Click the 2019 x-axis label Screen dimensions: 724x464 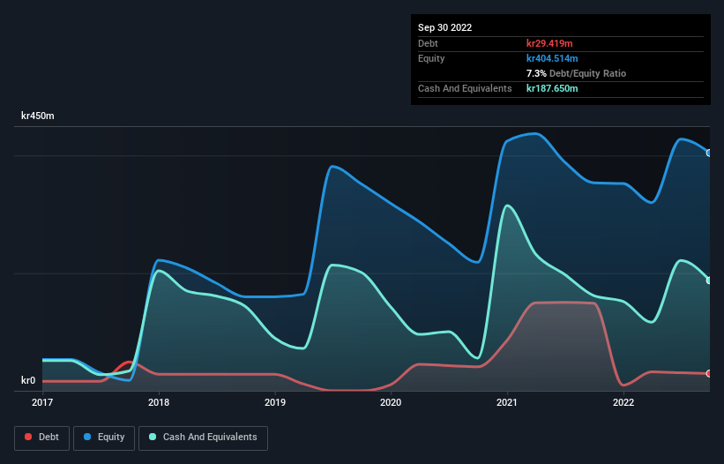pyautogui.click(x=275, y=402)
